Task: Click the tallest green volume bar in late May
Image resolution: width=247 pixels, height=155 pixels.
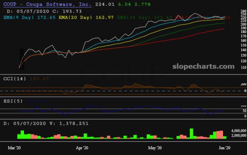Action: 191,133
